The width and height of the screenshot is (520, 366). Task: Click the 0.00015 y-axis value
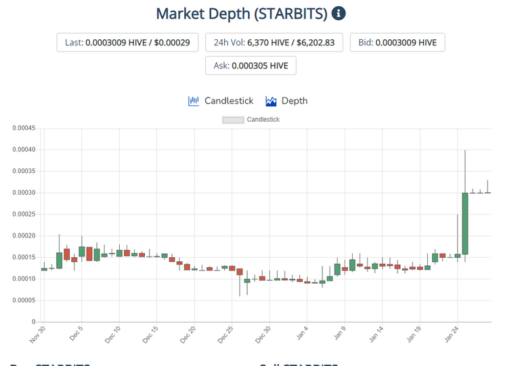(24, 257)
